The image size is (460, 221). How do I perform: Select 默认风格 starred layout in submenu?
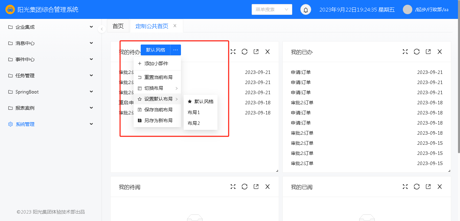click(201, 102)
